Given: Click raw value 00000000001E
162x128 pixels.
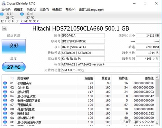Looking at the screenshot, I should [x=143, y=83].
